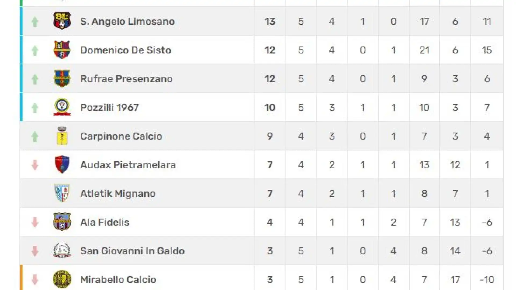
Task: Click the yellow Carpinone Calcio crest
Action: tap(62, 136)
